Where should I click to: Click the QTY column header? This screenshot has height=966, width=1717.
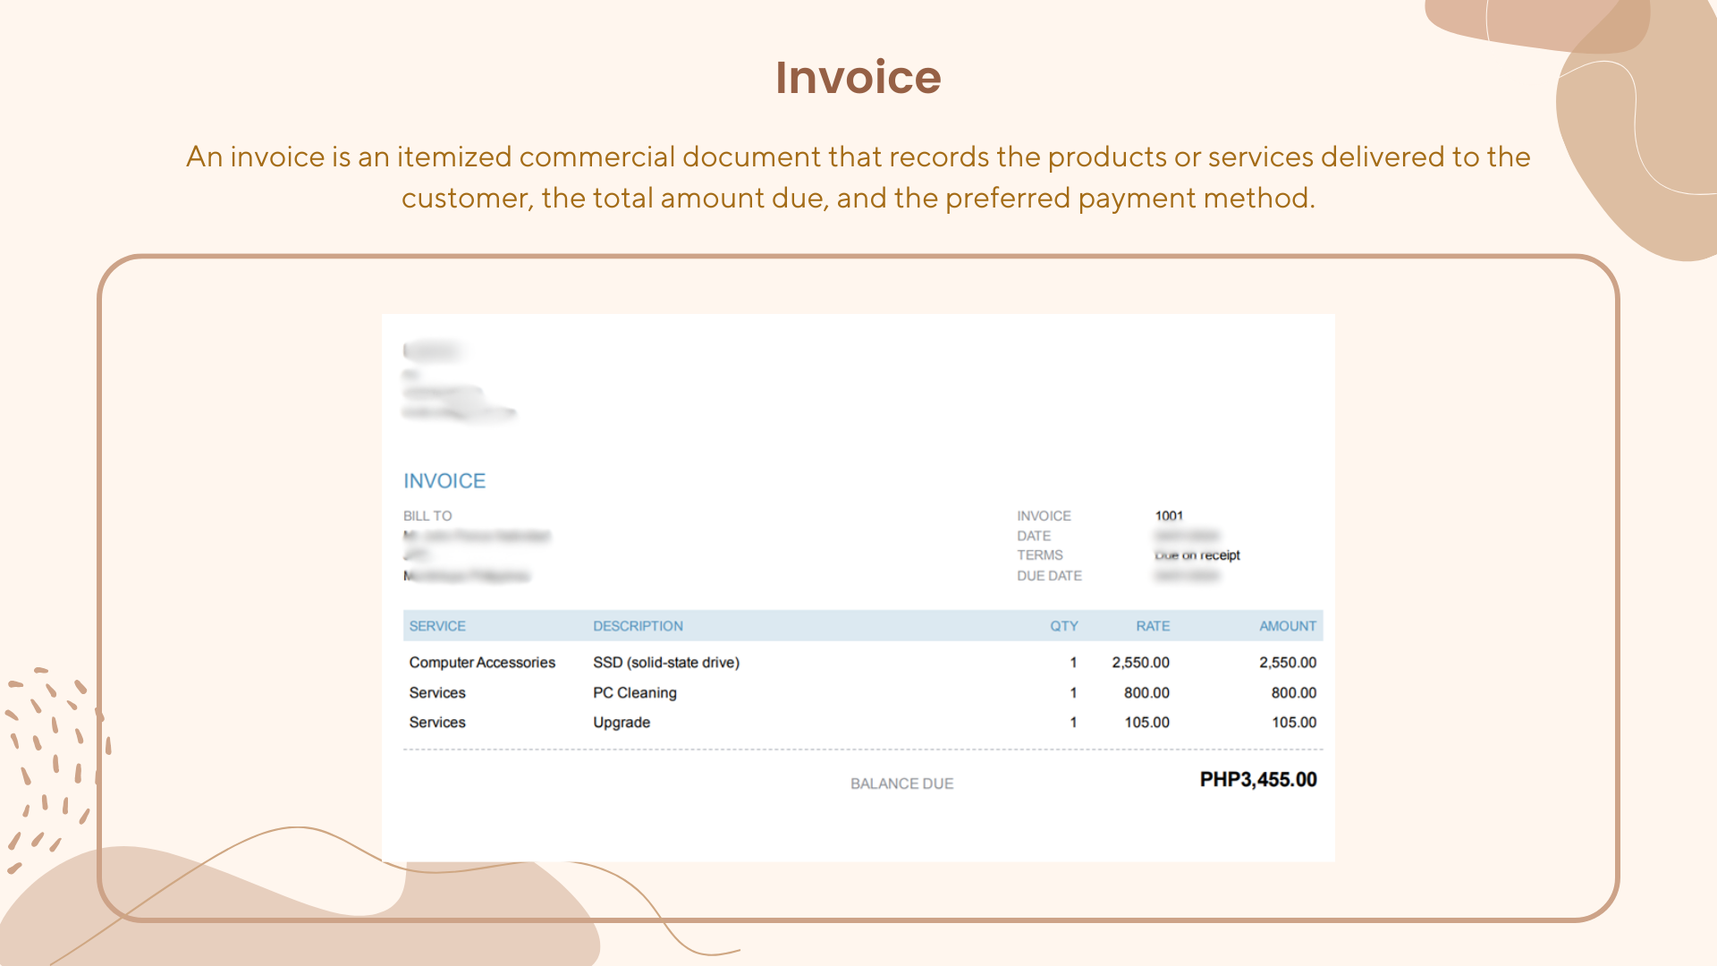pyautogui.click(x=1063, y=626)
